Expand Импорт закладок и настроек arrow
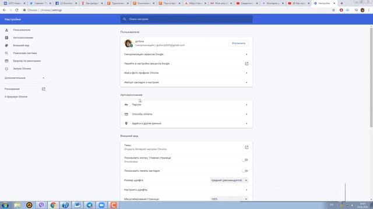The height and width of the screenshot is (209, 373). [247, 82]
